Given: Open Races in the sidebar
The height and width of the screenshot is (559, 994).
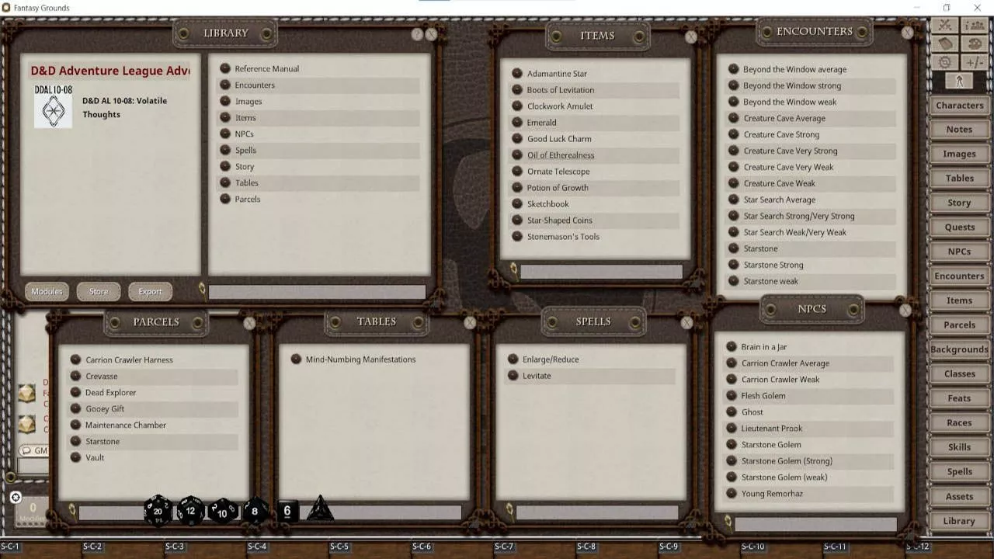Looking at the screenshot, I should pyautogui.click(x=959, y=423).
